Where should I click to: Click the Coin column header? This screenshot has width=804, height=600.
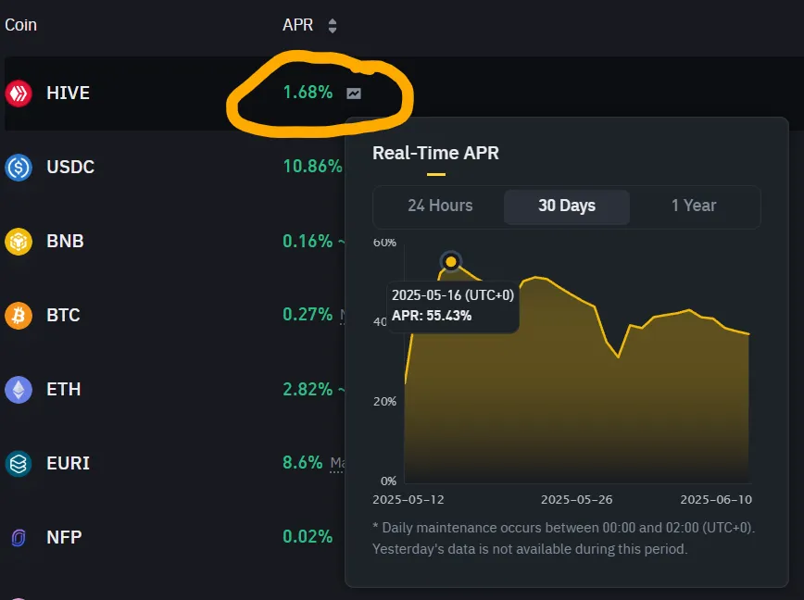[20, 25]
